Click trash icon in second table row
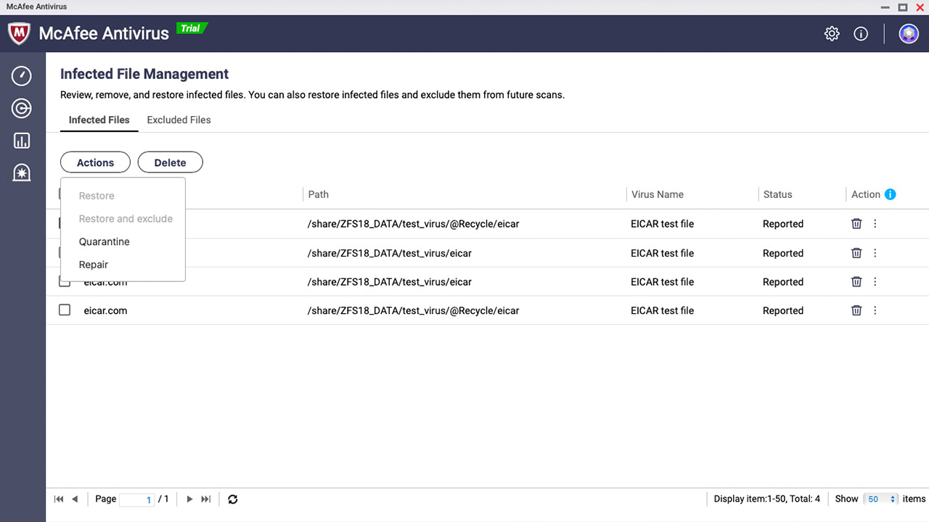This screenshot has width=929, height=522. (856, 253)
